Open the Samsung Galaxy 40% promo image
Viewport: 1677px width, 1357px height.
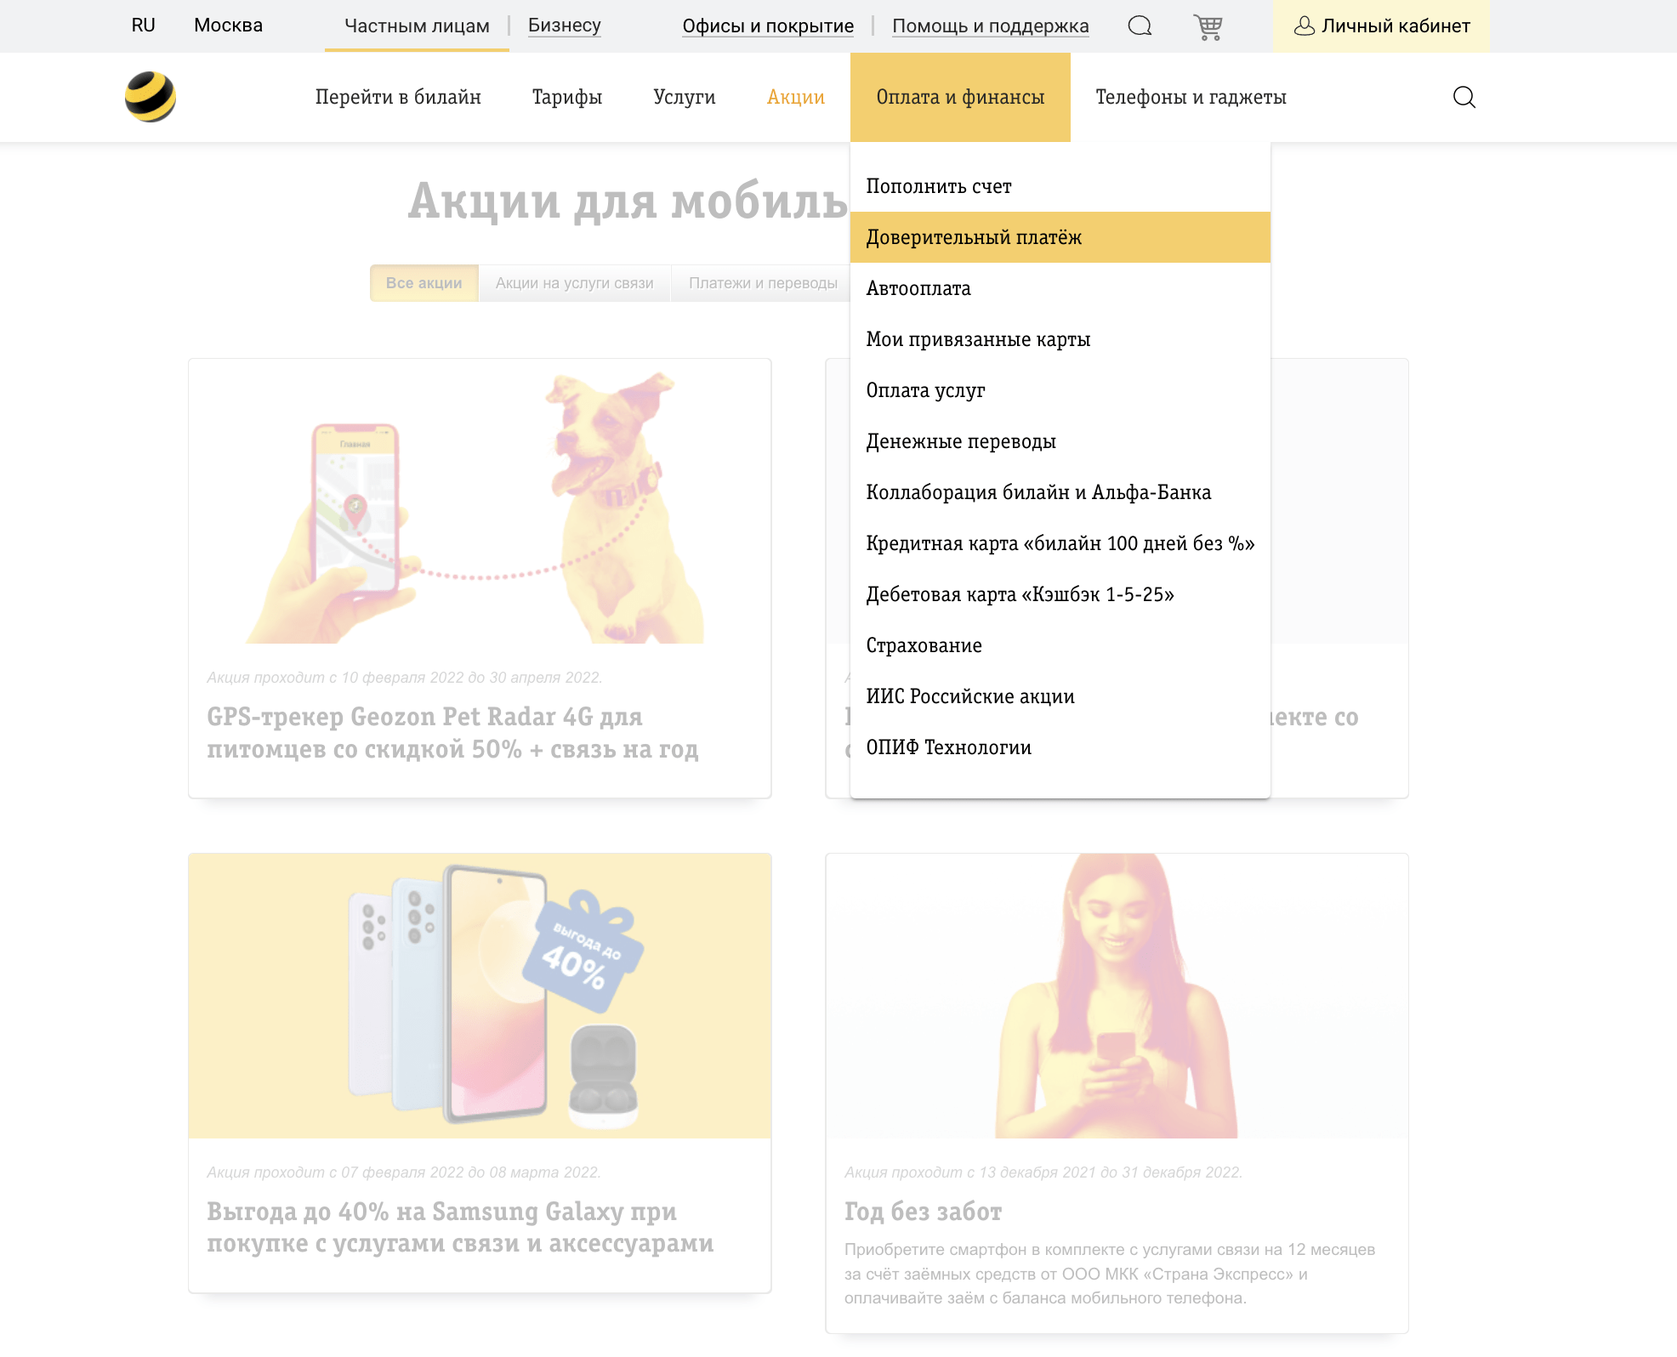point(480,996)
